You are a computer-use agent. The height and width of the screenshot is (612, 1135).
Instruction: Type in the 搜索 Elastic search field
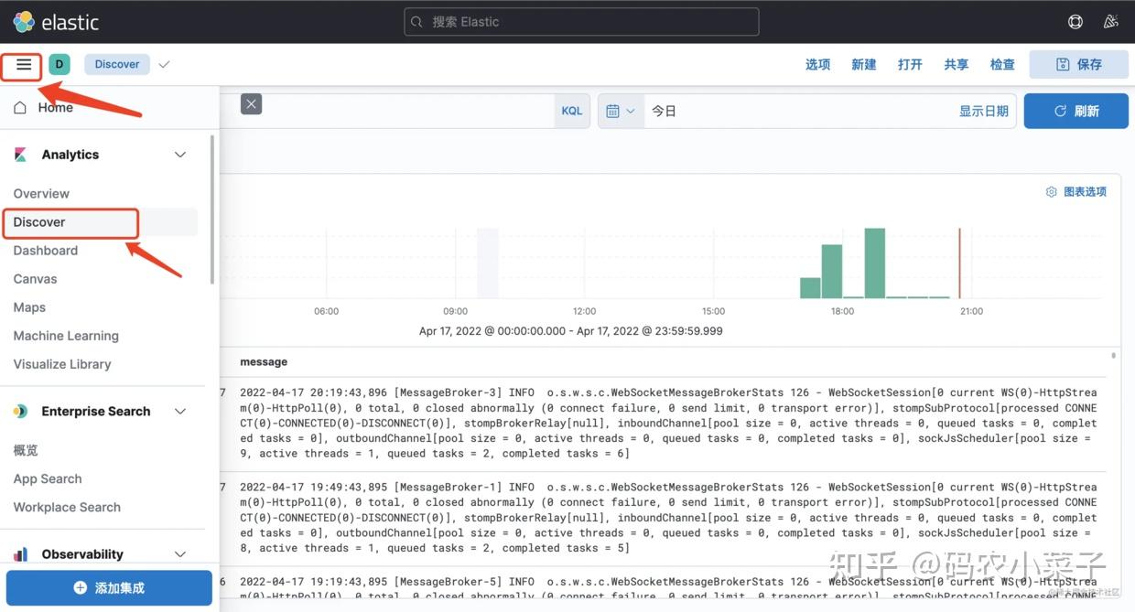coord(580,21)
